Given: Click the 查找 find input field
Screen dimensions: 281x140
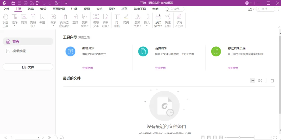Looking at the screenshot, I should point(265,9).
